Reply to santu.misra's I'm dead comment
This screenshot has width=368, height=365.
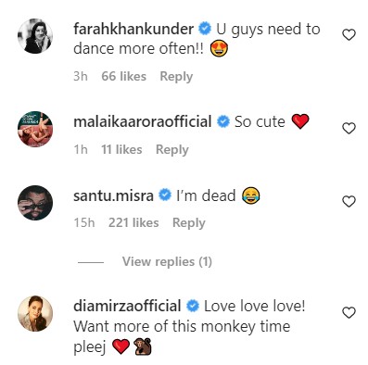pos(189,223)
